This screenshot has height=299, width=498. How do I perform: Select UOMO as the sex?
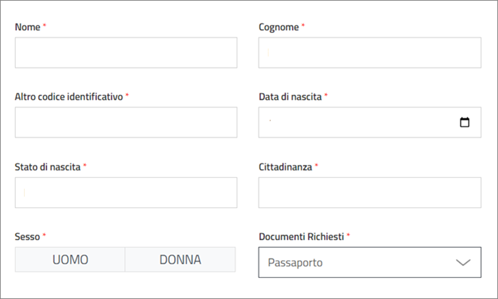tap(71, 260)
